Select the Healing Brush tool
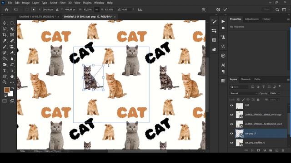 12,41
